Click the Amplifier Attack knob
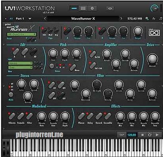The image size is (163, 157). point(107,54)
